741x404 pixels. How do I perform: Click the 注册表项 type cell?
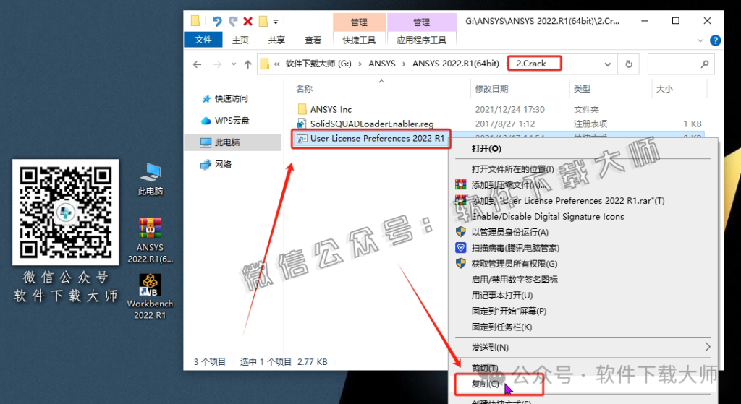click(x=590, y=124)
